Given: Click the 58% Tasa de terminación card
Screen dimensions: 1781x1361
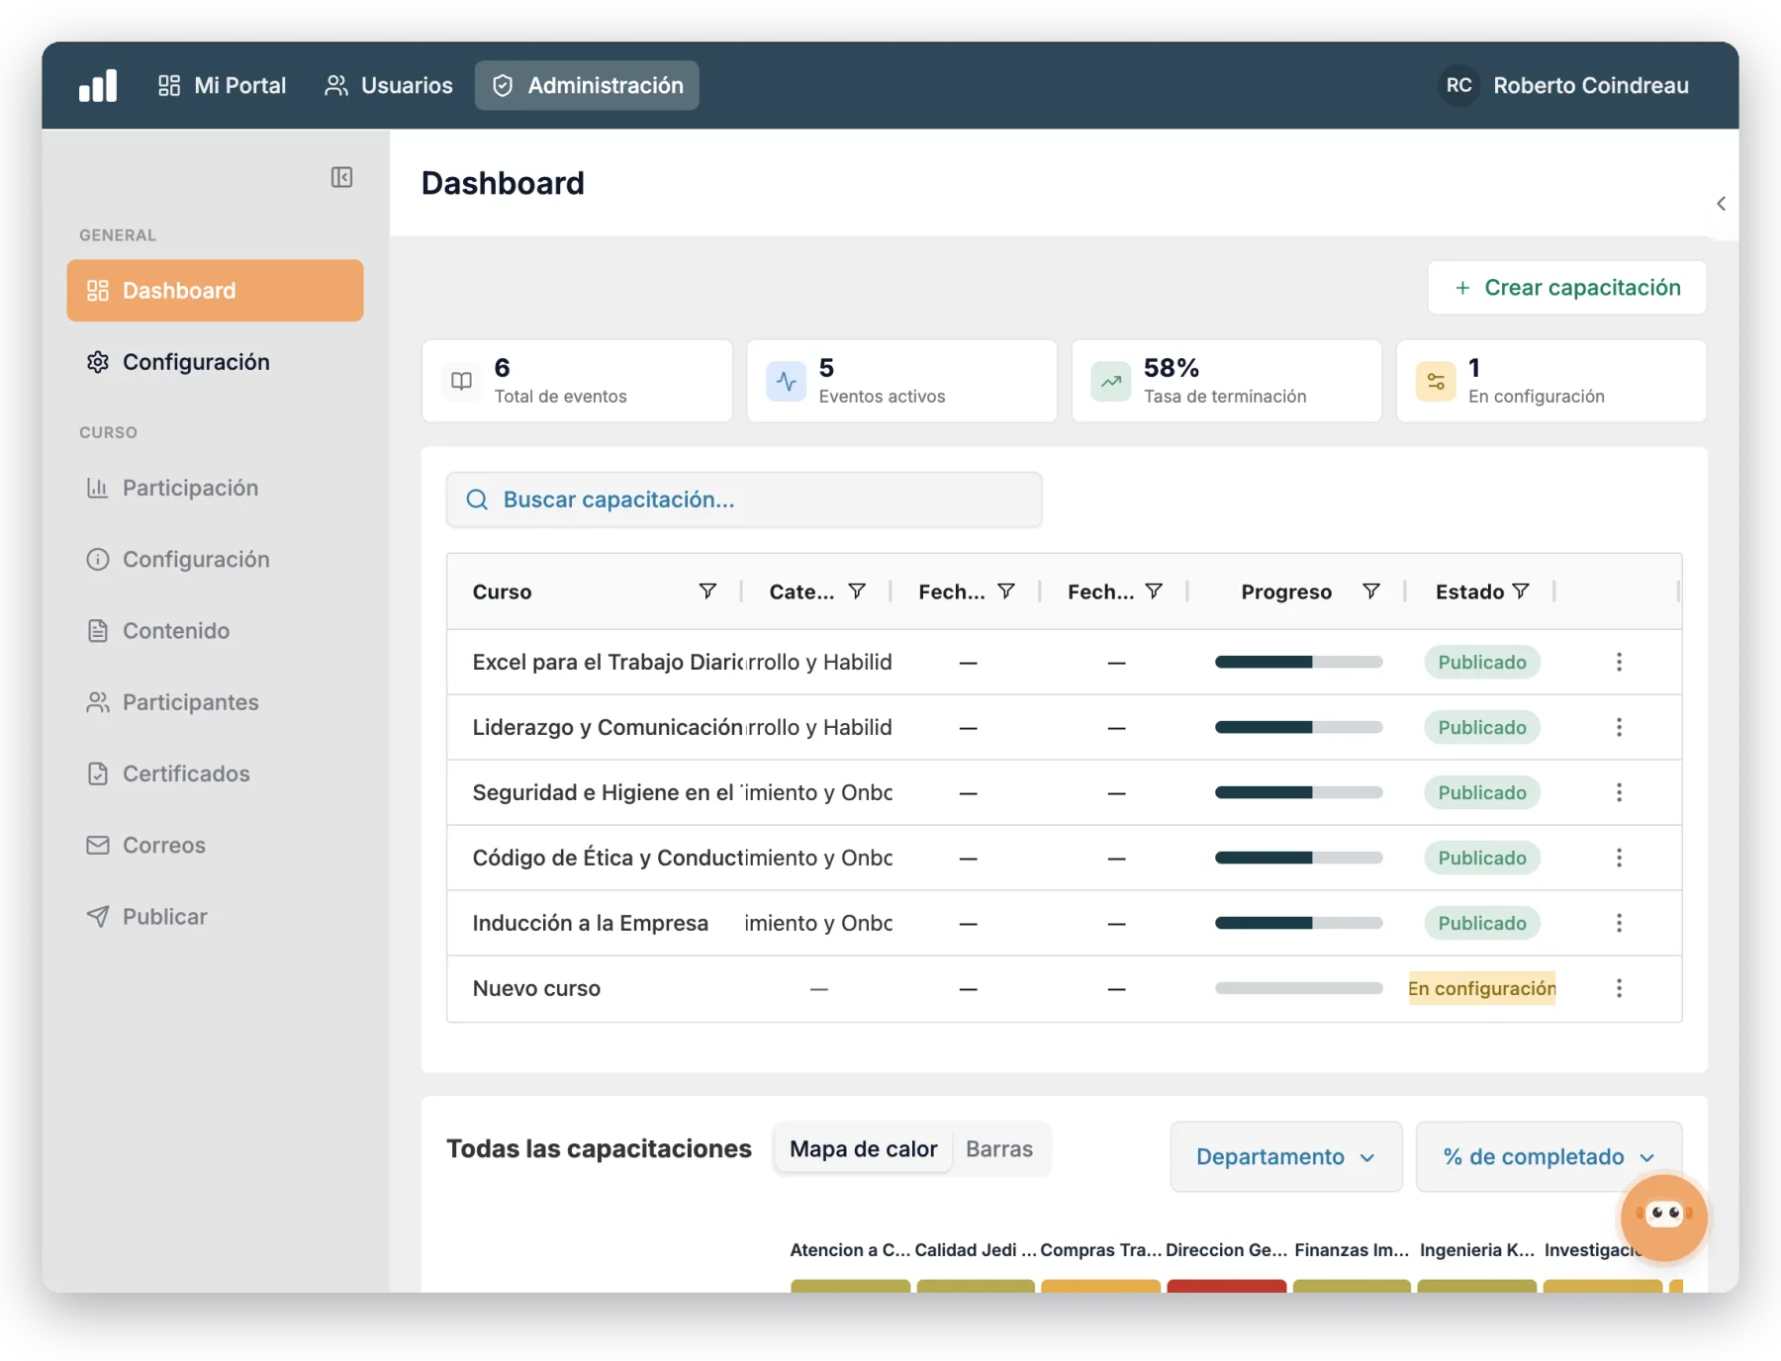Looking at the screenshot, I should click(x=1226, y=381).
